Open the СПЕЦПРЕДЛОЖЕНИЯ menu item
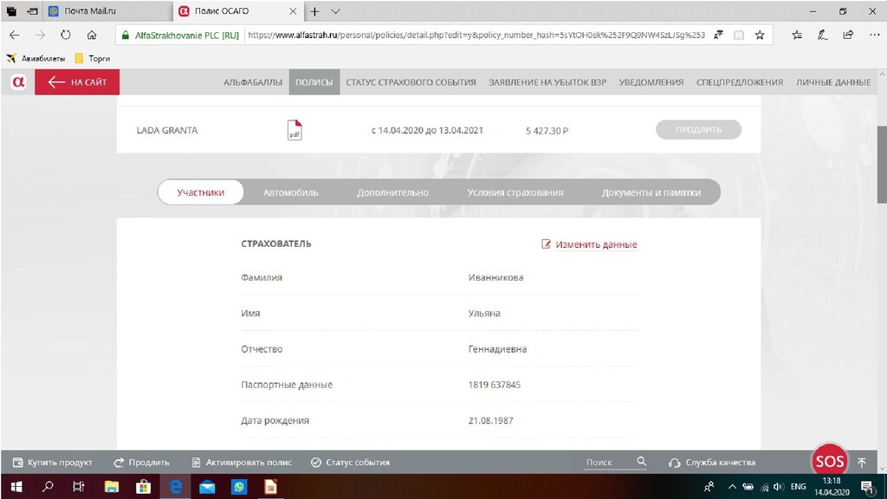The height and width of the screenshot is (499, 887). point(740,82)
